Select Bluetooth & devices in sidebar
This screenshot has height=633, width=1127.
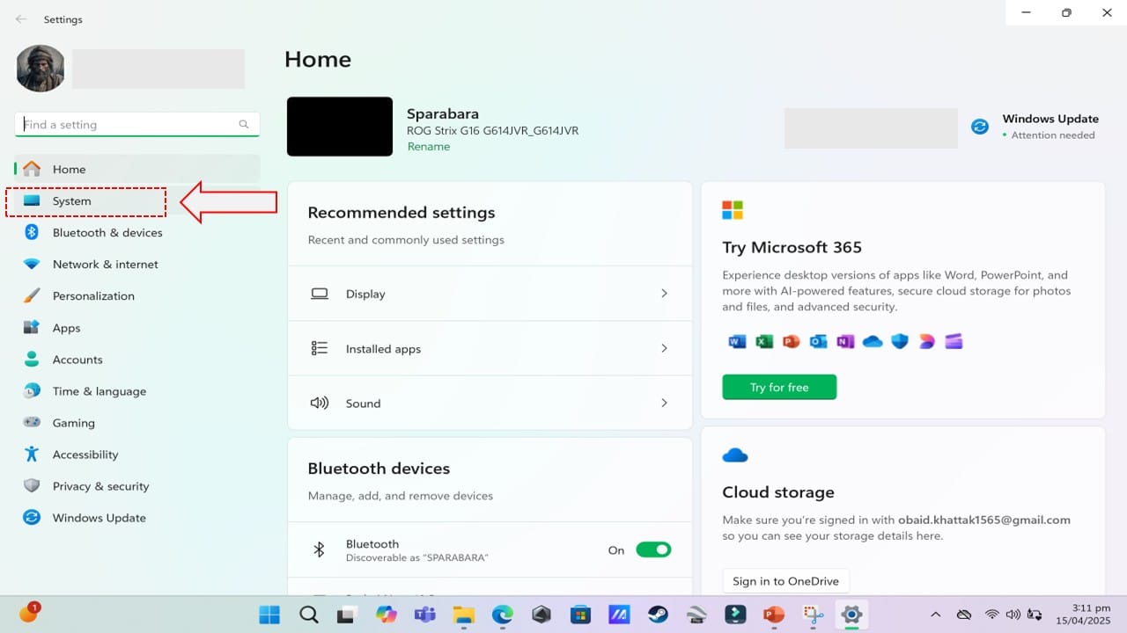[x=136, y=233]
